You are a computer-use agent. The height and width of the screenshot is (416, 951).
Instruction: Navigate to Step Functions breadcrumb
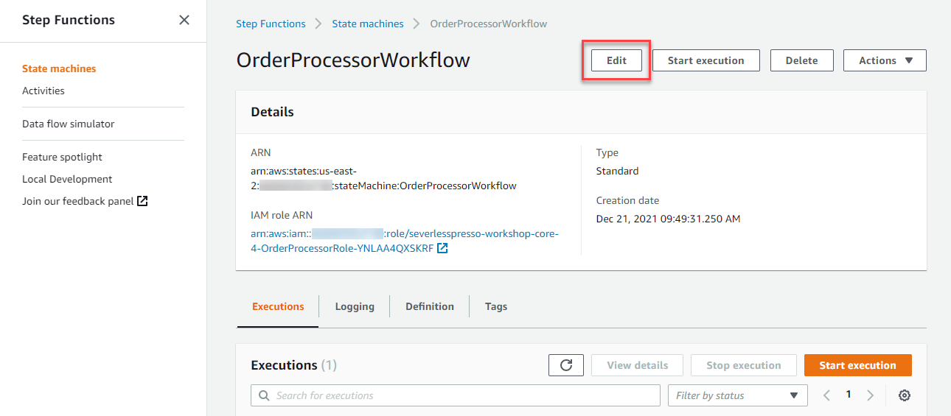[271, 24]
